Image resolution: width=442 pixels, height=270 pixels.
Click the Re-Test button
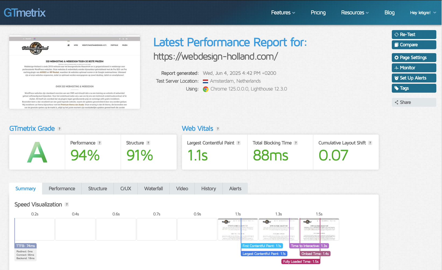pos(414,34)
